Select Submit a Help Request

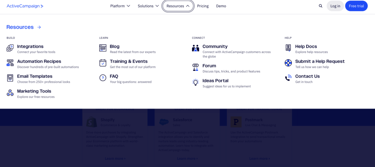coord(320,61)
